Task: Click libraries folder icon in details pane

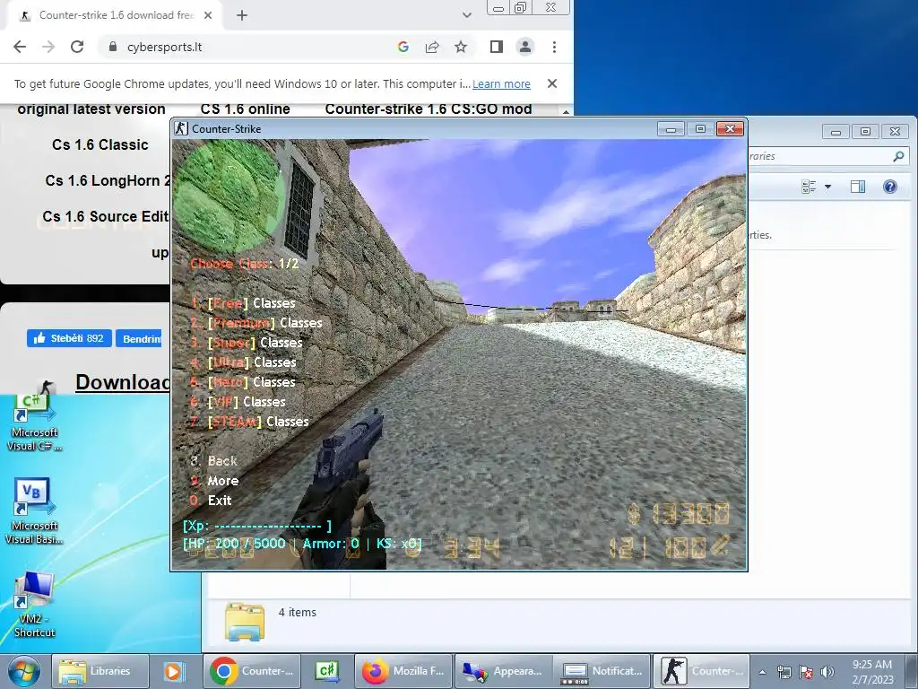Action: (245, 621)
